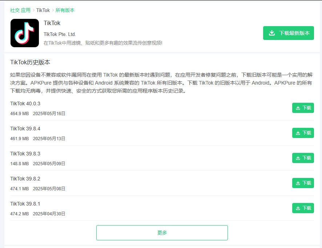Viewport: 322px width, 248px height.
Task: Click the 461.9 MB file size
Action: (x=20, y=138)
